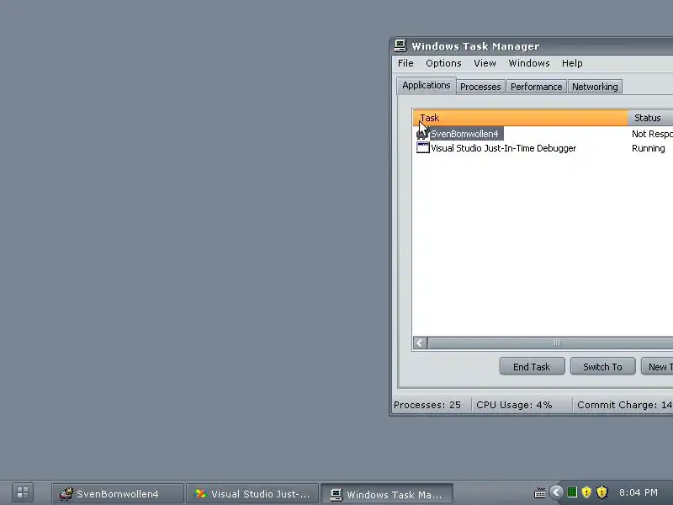
Task: Click the Task Manager title bar icon
Action: [400, 45]
